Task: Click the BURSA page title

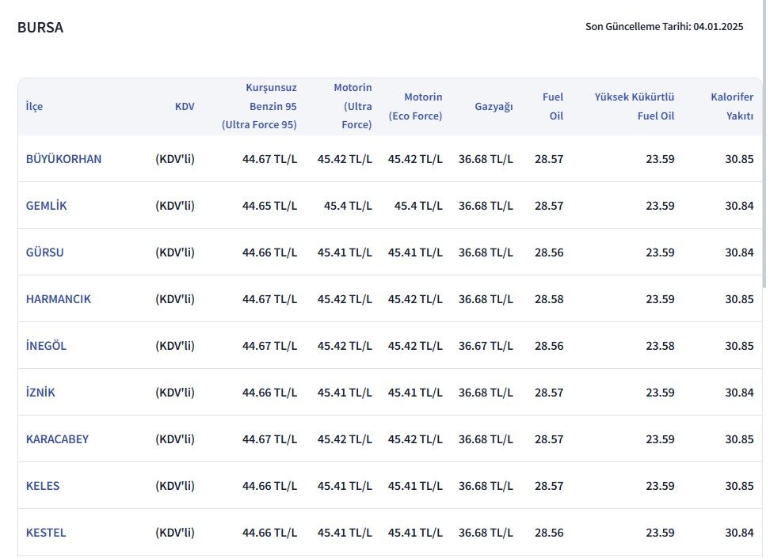Action: pyautogui.click(x=40, y=27)
